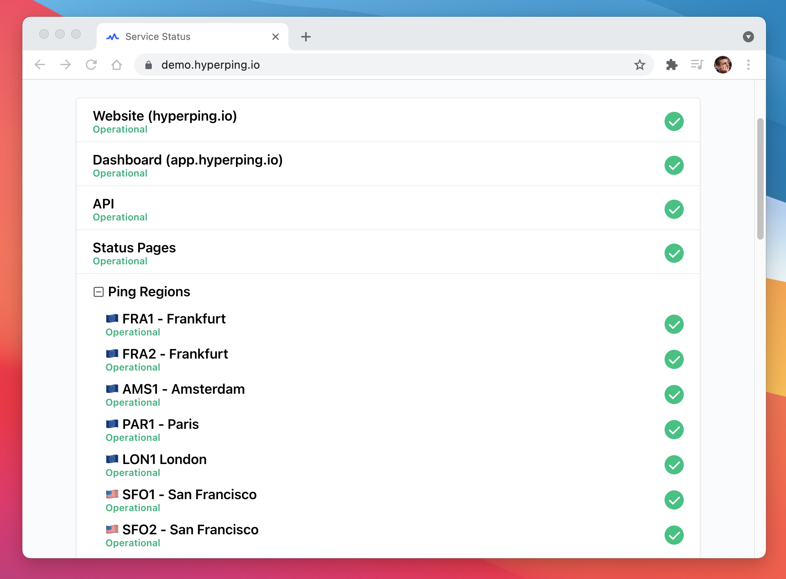
Task: Select the AMS1 - Amsterdam region name
Action: point(183,389)
